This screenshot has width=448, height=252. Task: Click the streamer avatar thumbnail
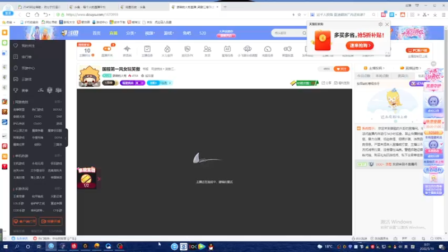(x=90, y=76)
